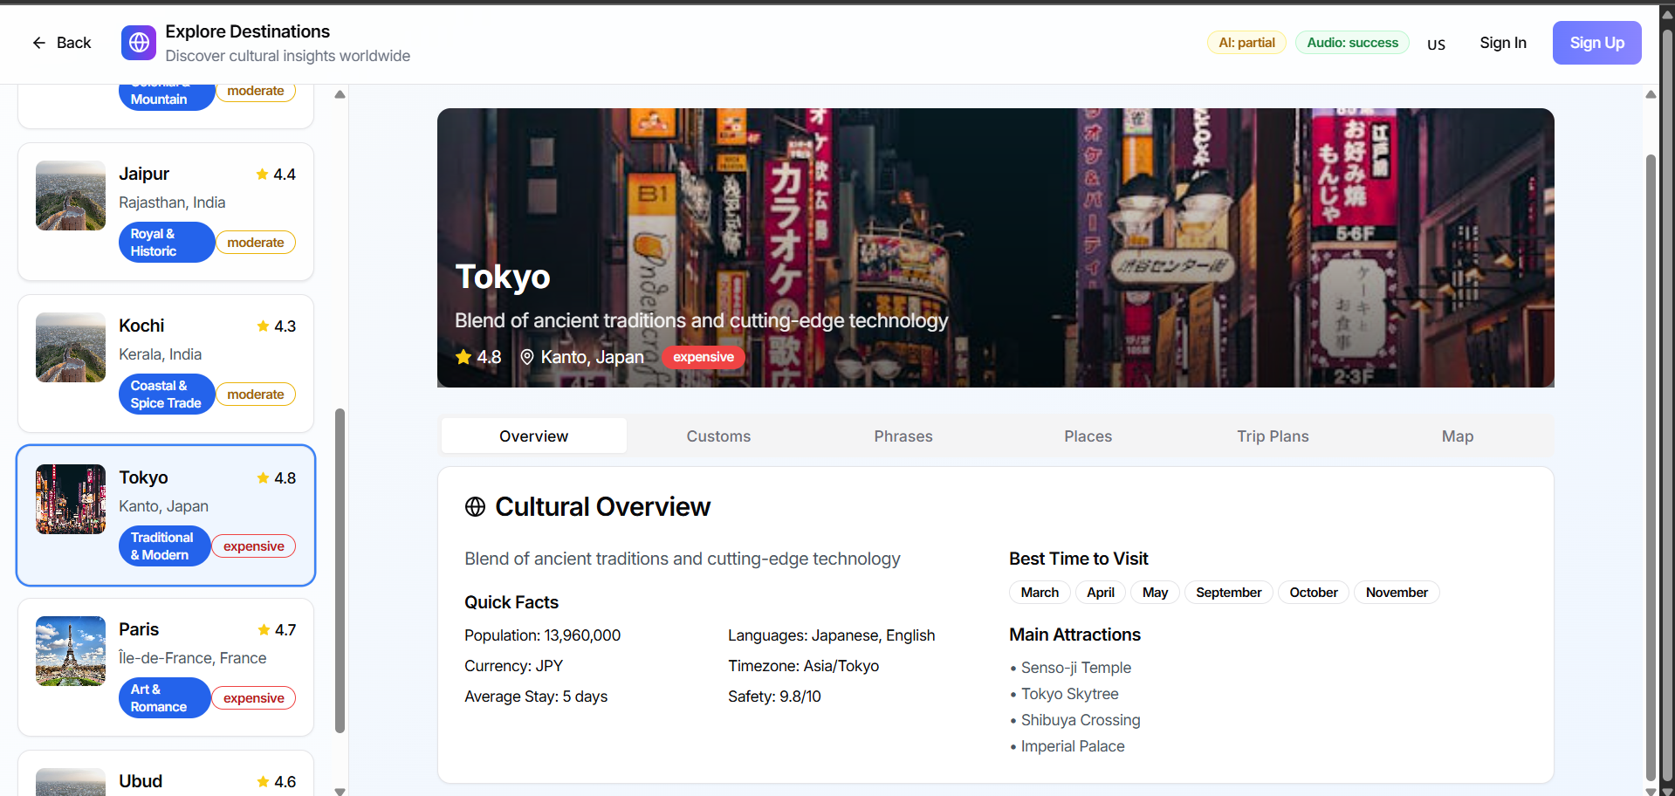Click the US region selector
The height and width of the screenshot is (796, 1675).
pyautogui.click(x=1436, y=44)
